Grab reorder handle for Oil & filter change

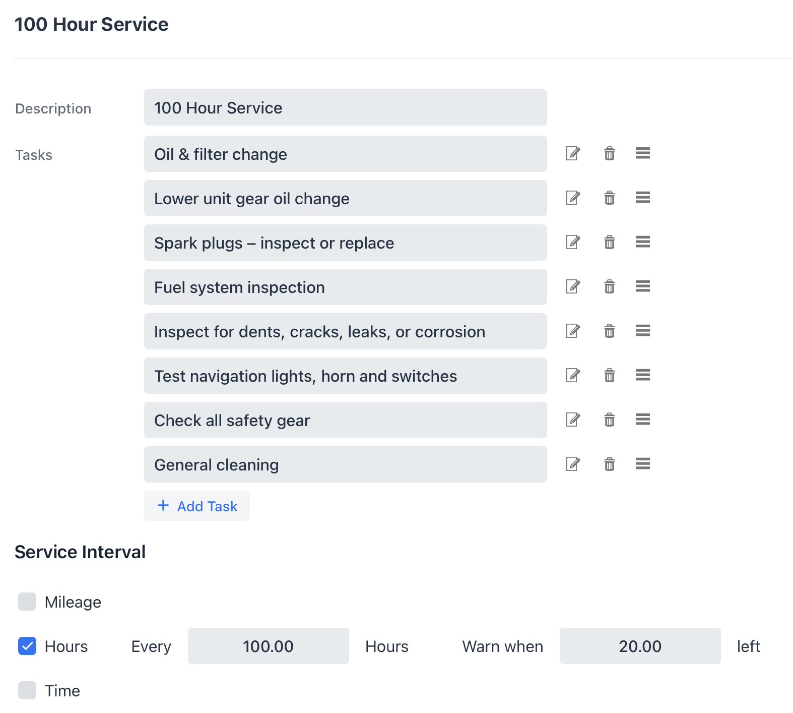643,153
